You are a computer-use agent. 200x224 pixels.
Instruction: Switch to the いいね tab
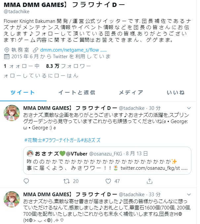pos(176,92)
